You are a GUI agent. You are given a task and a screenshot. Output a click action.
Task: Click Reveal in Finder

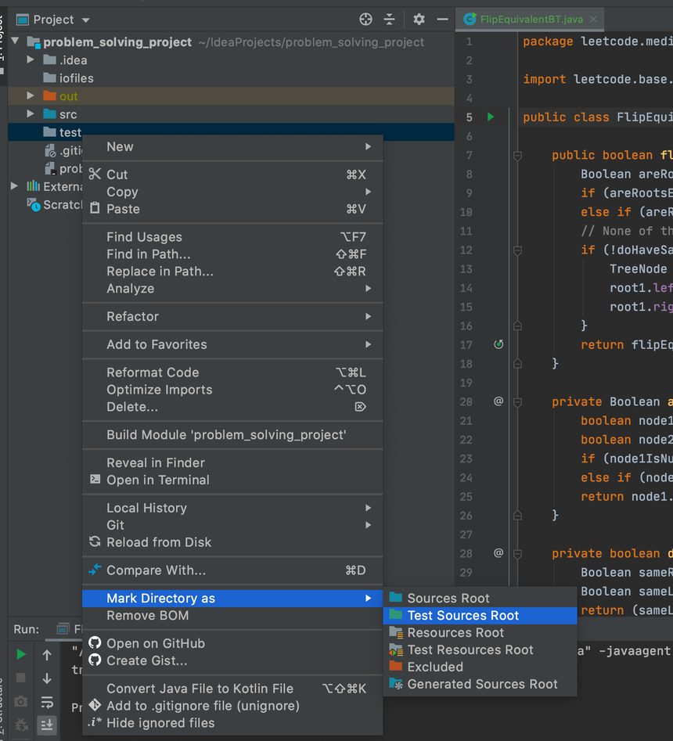coord(156,462)
